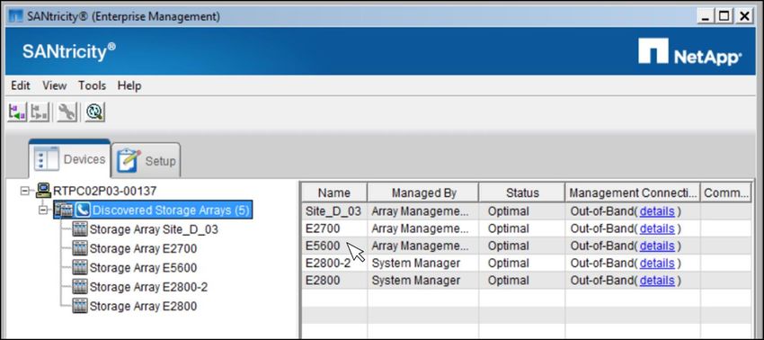Click the array icon beside Storage Array Site_D_03
The height and width of the screenshot is (340, 764).
(x=79, y=229)
